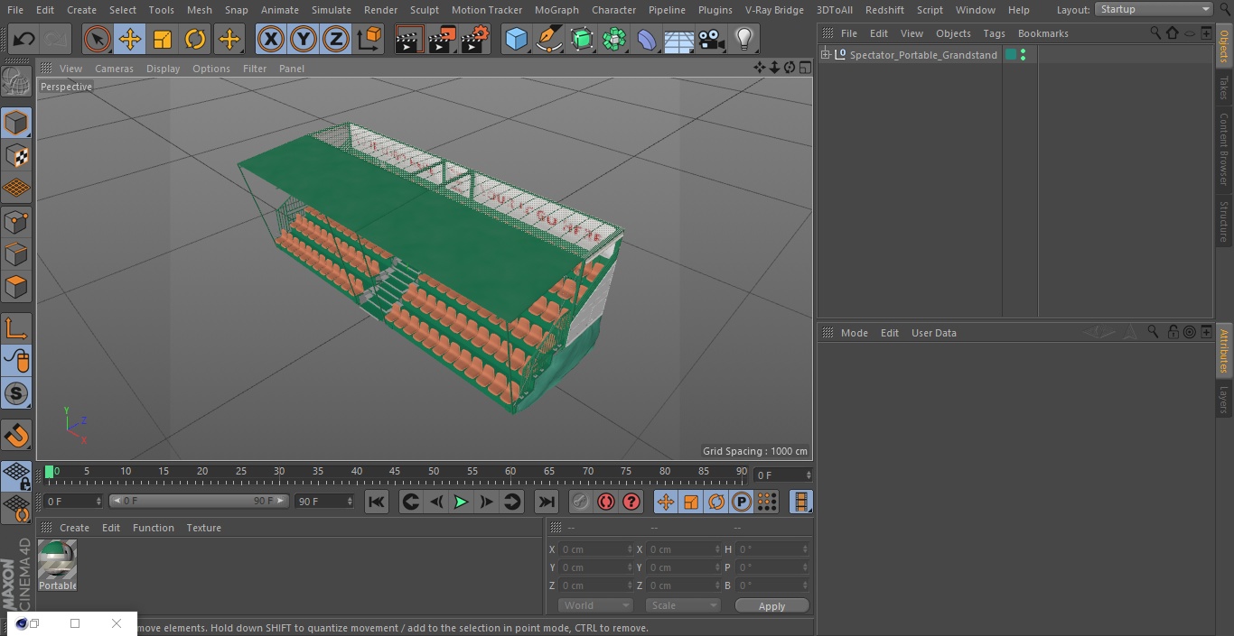The height and width of the screenshot is (636, 1234).
Task: Open Attributes Mode menu
Action: (x=854, y=333)
